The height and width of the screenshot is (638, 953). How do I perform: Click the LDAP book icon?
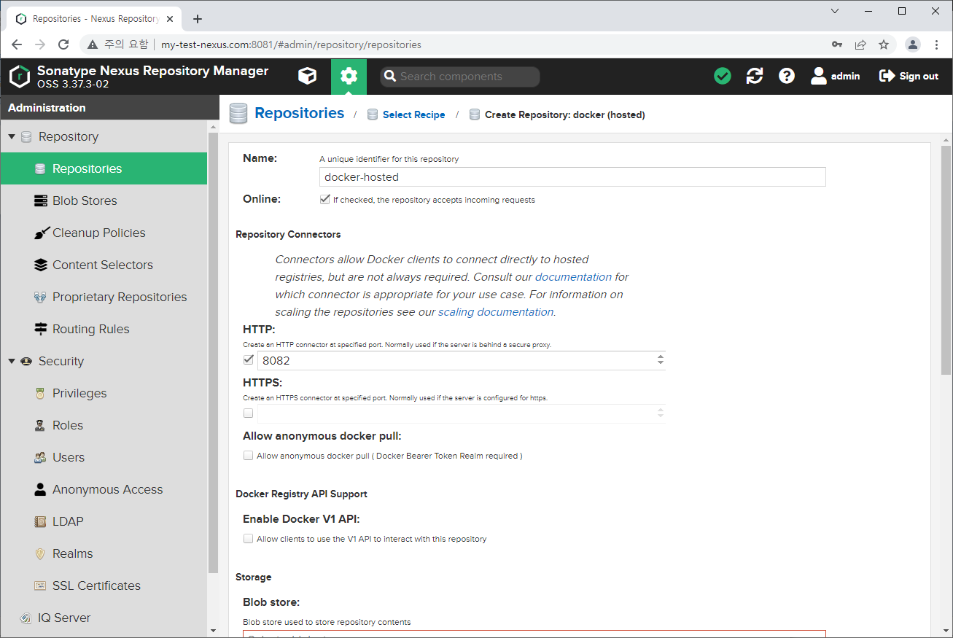pyautogui.click(x=41, y=521)
